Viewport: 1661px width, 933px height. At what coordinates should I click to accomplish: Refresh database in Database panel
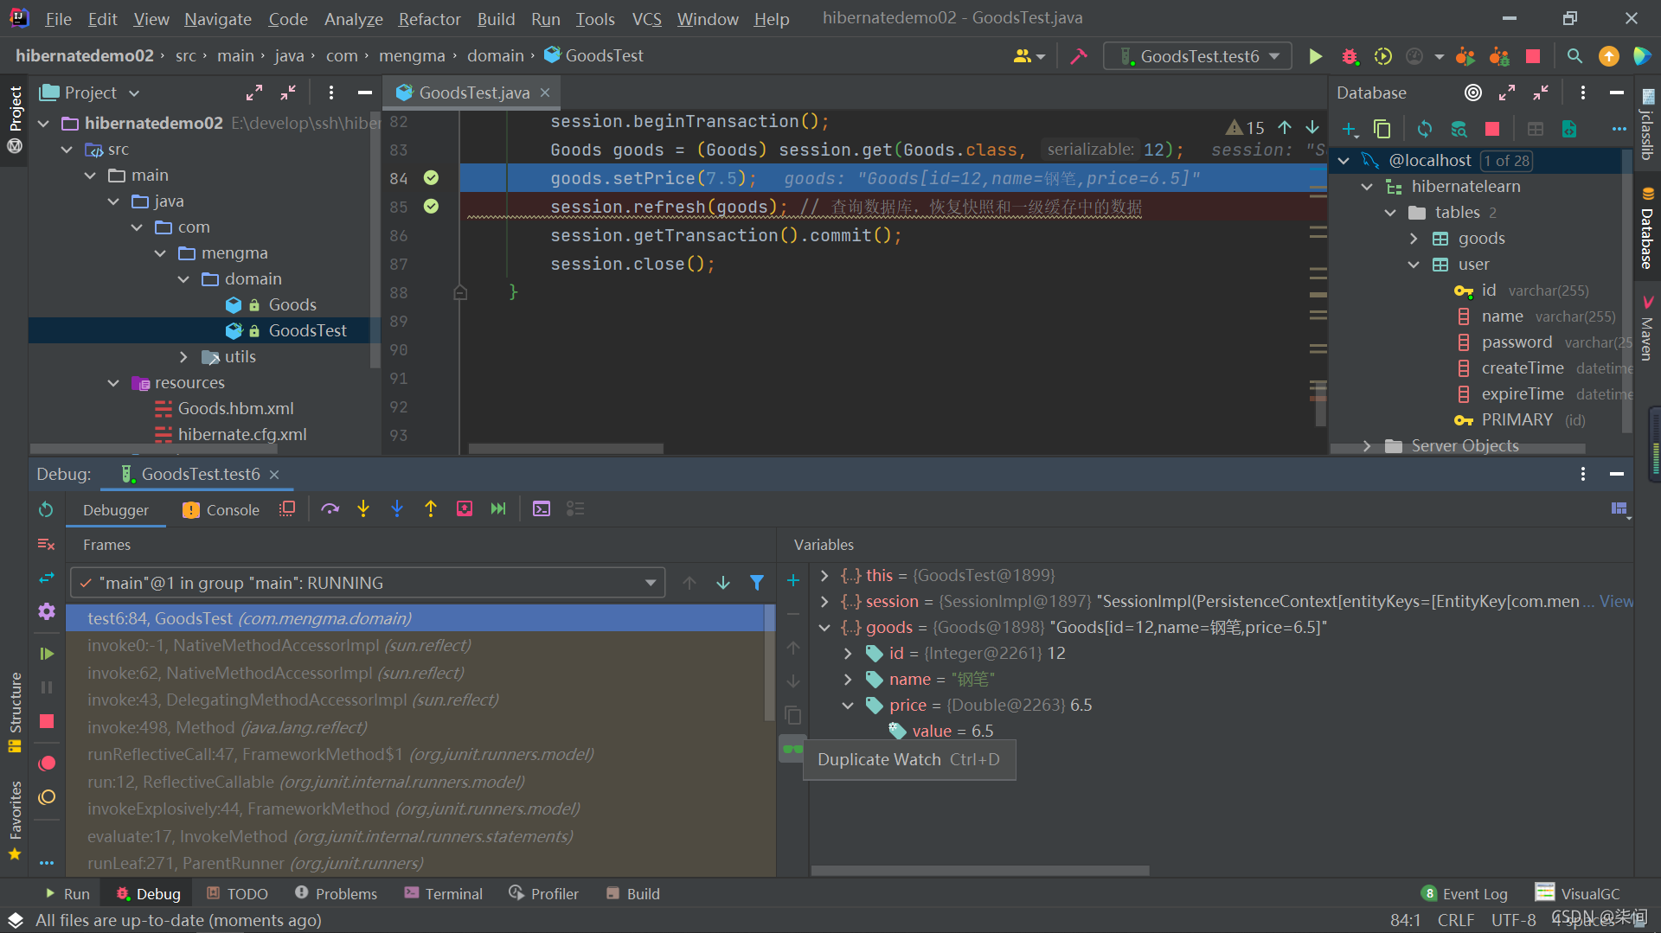[x=1425, y=130]
